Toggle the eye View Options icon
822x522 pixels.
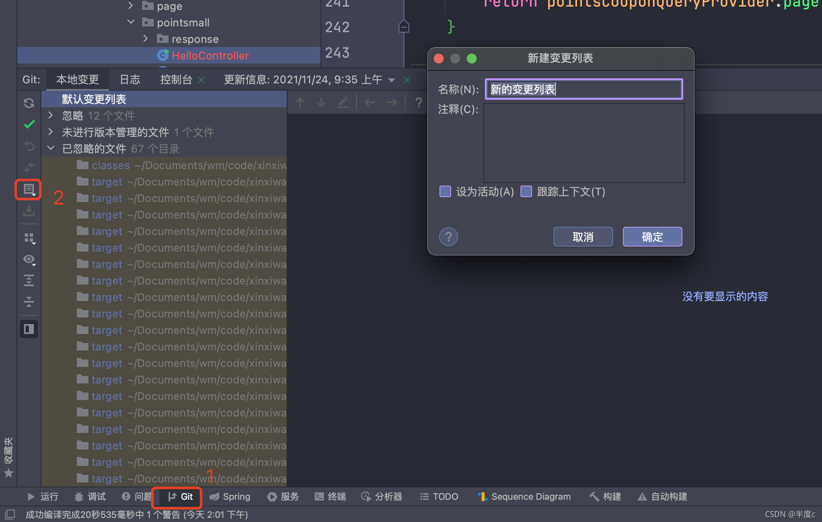click(29, 259)
